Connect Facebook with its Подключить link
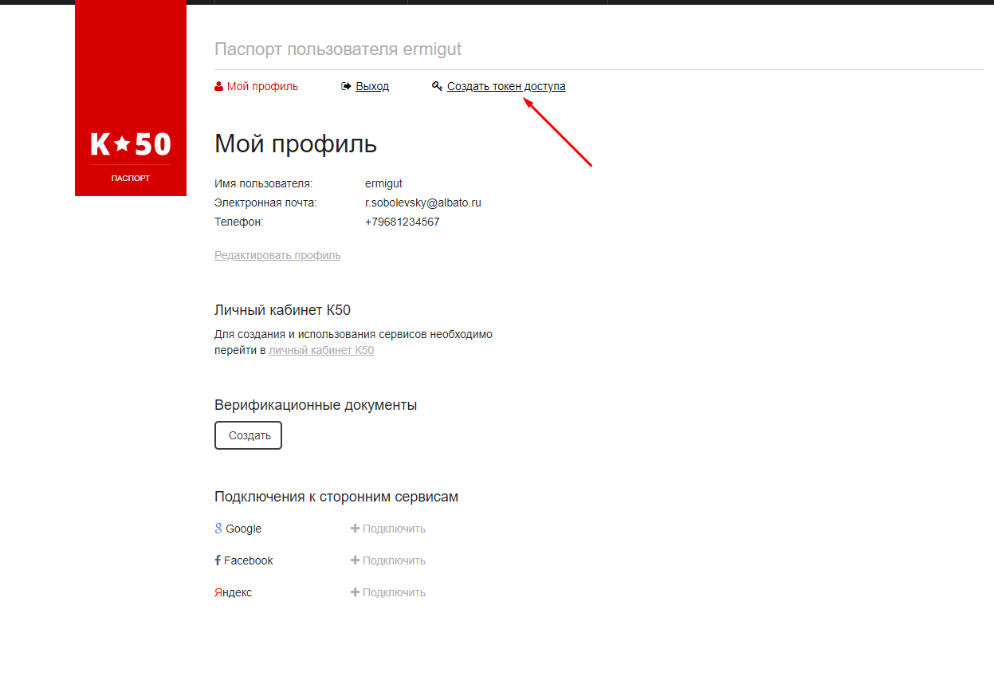Screen dimensions: 994x700 point(388,560)
